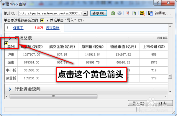Click the cell value 105266.00
Image resolution: width=177 pixels, height=116 pixels.
tap(32, 78)
